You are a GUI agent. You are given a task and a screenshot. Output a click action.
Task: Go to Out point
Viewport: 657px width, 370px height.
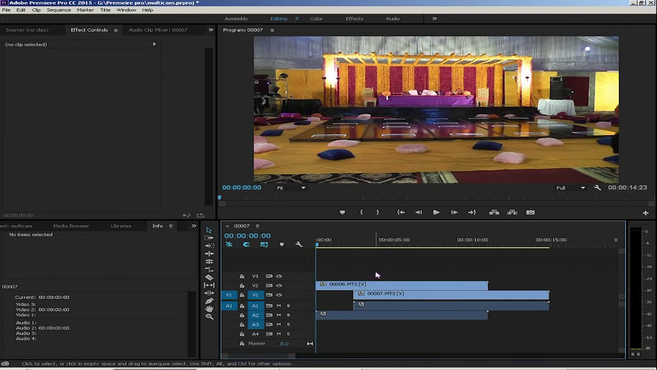coord(472,212)
